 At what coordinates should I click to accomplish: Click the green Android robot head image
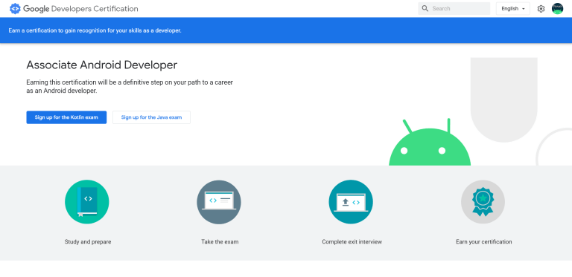[x=430, y=143]
